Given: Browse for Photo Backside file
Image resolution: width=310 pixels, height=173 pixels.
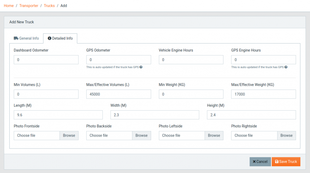Looking at the screenshot, I should click(x=142, y=135).
